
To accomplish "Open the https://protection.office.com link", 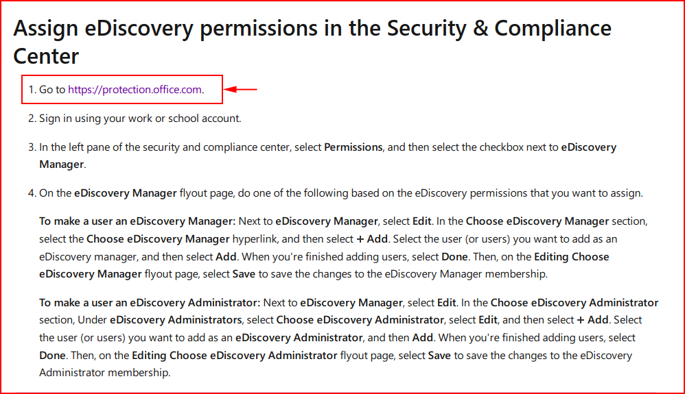I will point(135,90).
